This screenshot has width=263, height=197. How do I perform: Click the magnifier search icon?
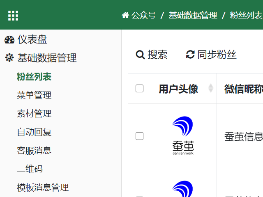140,55
